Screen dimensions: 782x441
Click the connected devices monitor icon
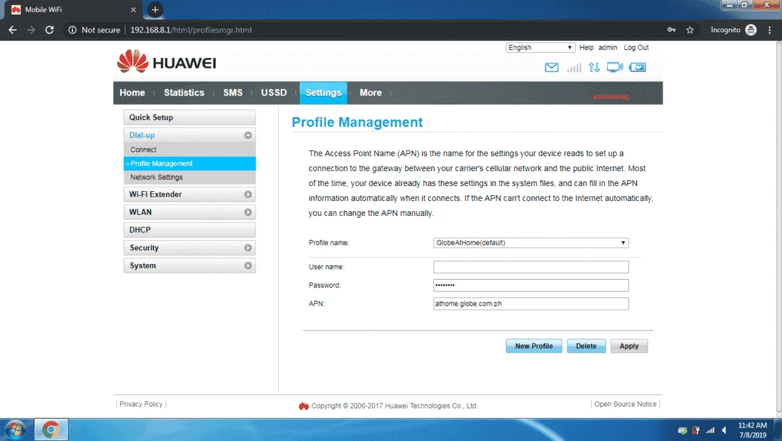coord(615,67)
